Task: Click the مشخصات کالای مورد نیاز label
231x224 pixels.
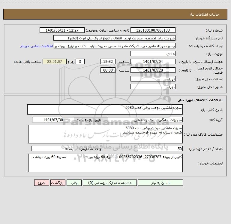Action: pos(204,134)
